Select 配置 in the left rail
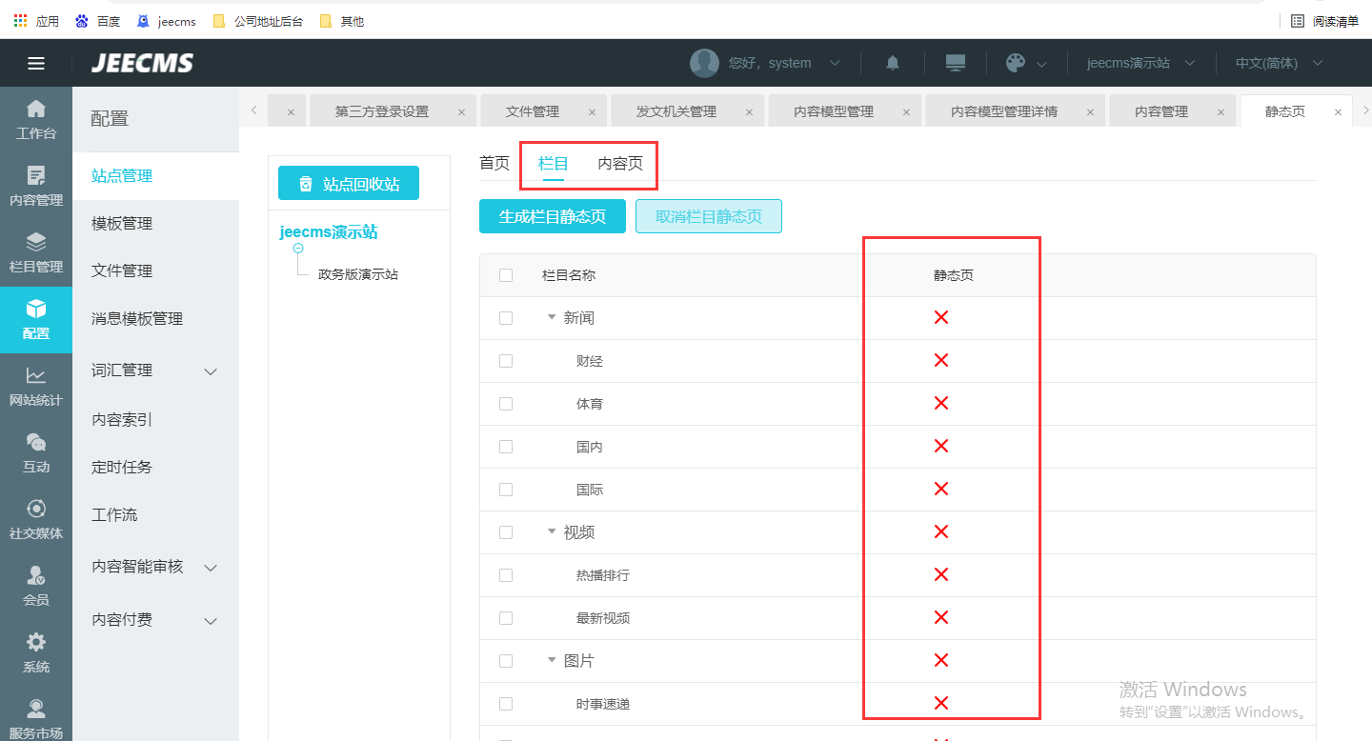 click(36, 320)
